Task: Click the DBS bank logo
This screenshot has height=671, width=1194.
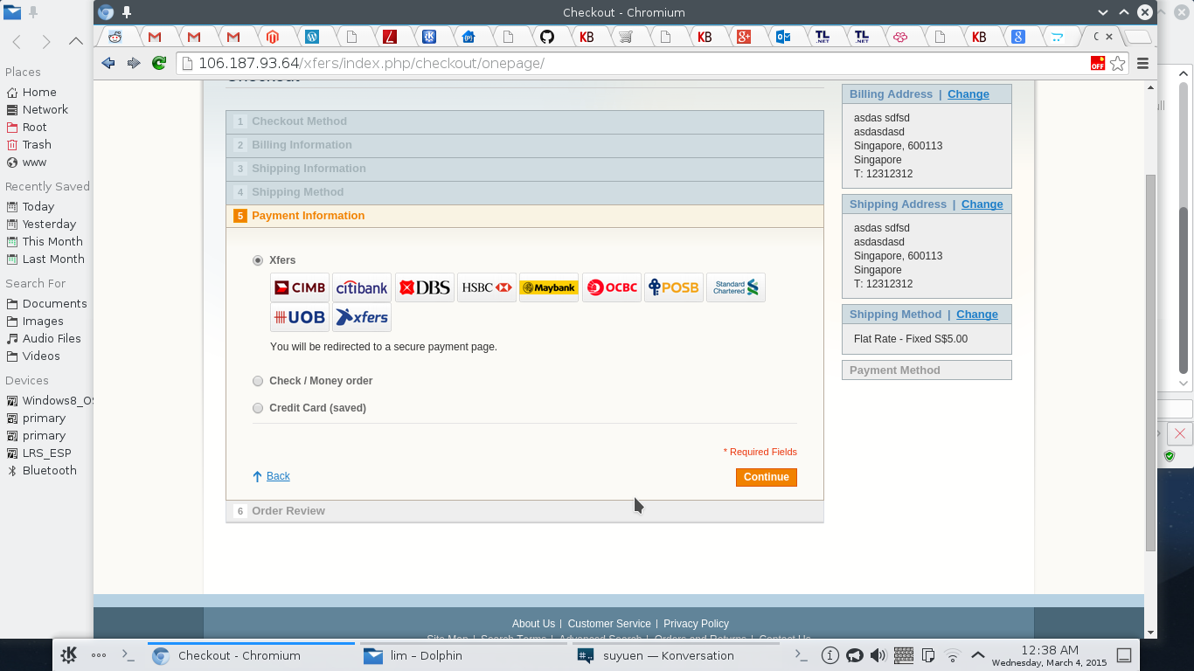Action: (x=425, y=287)
